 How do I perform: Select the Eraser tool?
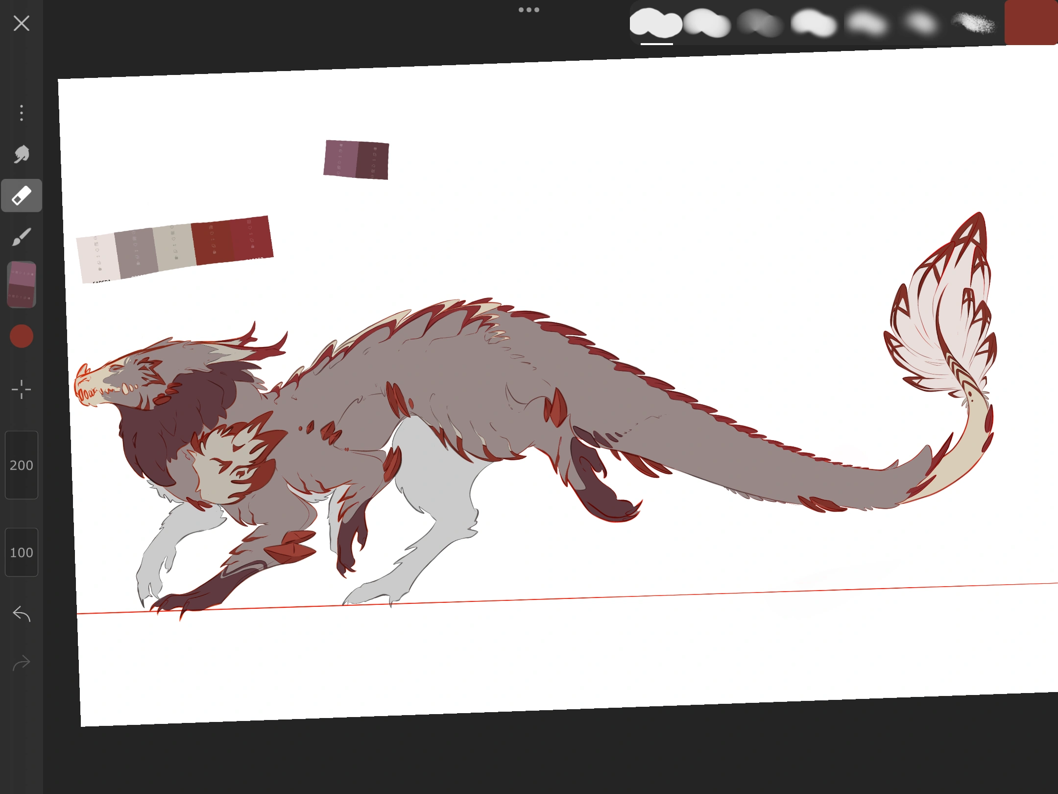click(x=21, y=196)
